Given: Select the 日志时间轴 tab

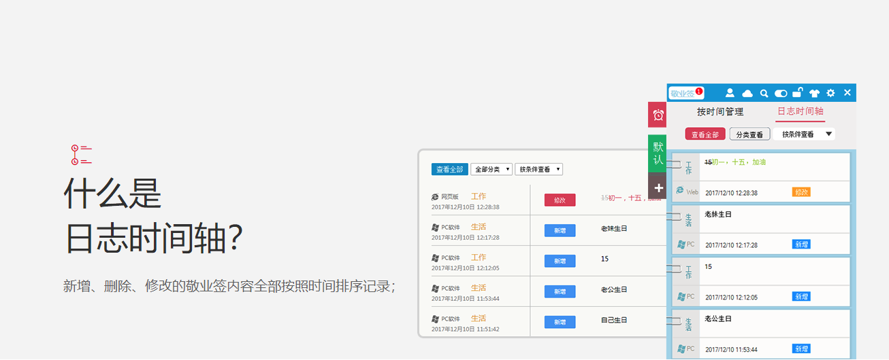Looking at the screenshot, I should 801,111.
